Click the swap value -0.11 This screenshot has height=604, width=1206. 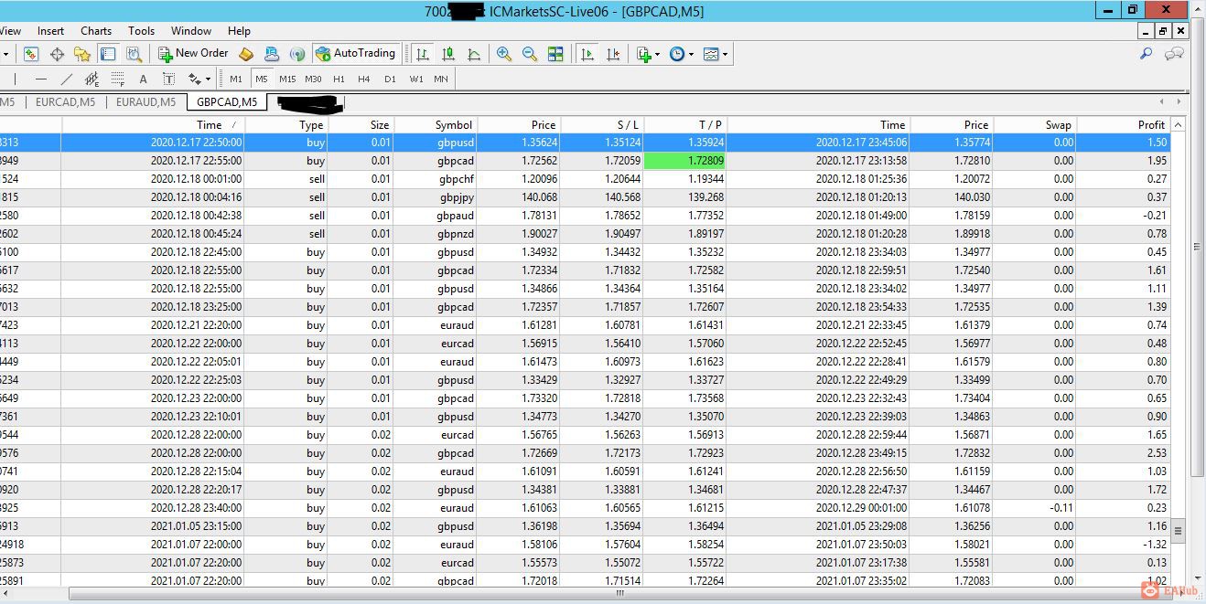point(1062,508)
